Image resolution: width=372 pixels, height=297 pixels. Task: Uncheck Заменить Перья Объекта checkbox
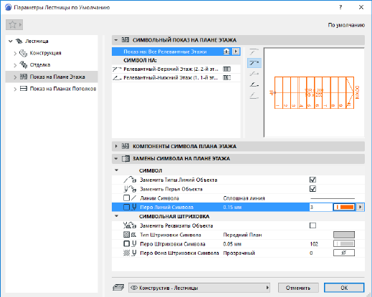313,189
